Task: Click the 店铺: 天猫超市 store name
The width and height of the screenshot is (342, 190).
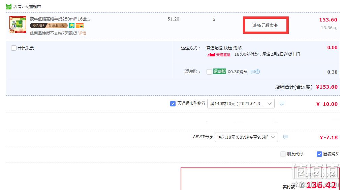Action: (27, 7)
